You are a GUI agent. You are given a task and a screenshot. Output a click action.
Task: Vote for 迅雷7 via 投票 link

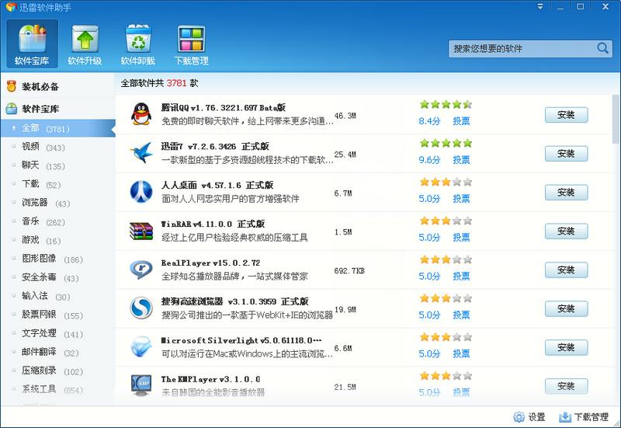click(461, 160)
